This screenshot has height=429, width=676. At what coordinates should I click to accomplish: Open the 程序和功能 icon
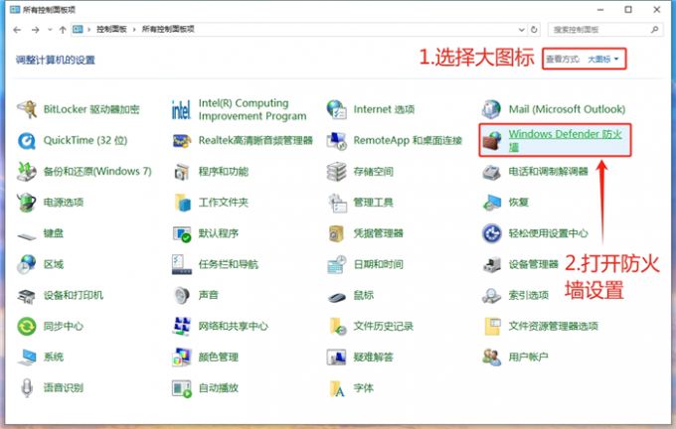pyautogui.click(x=181, y=172)
